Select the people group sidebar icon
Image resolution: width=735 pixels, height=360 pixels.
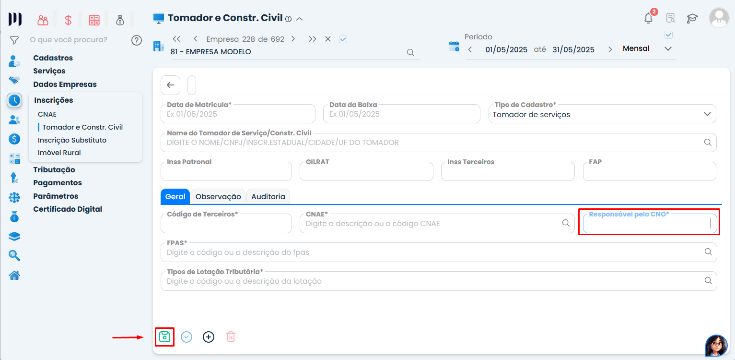(x=14, y=120)
